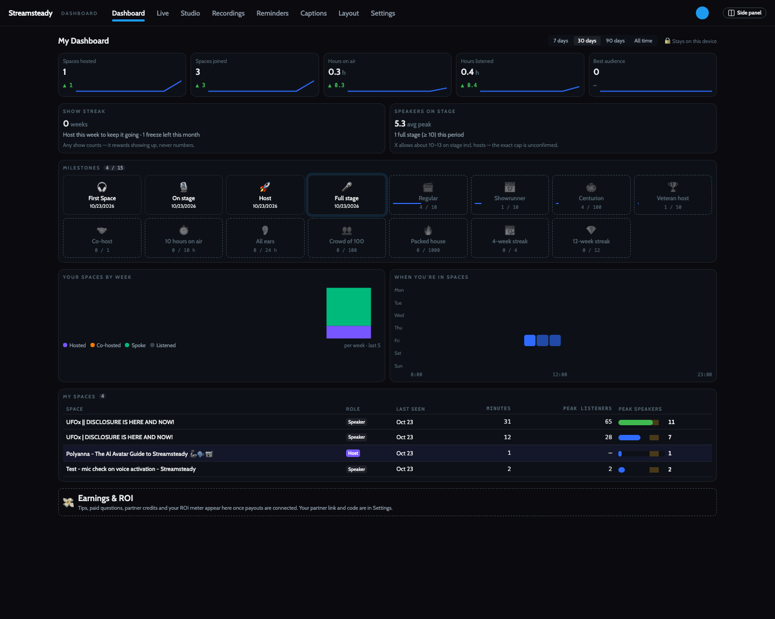Click the blue peak speakers bar for 28 listeners
Viewport: 775px width, 619px height.
629,438
